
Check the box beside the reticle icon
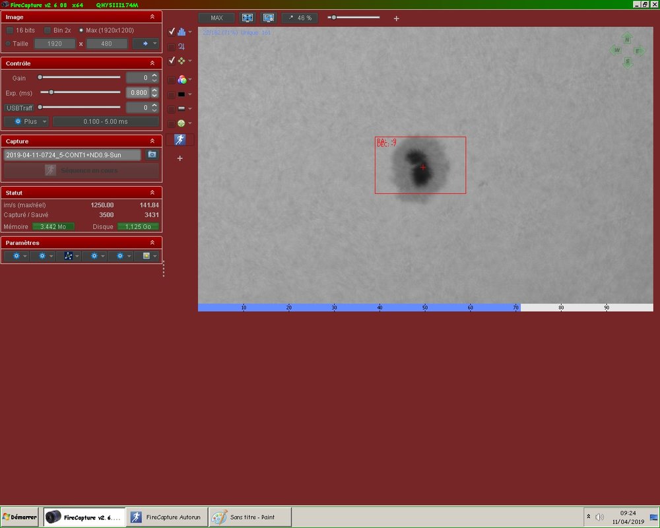(x=172, y=123)
